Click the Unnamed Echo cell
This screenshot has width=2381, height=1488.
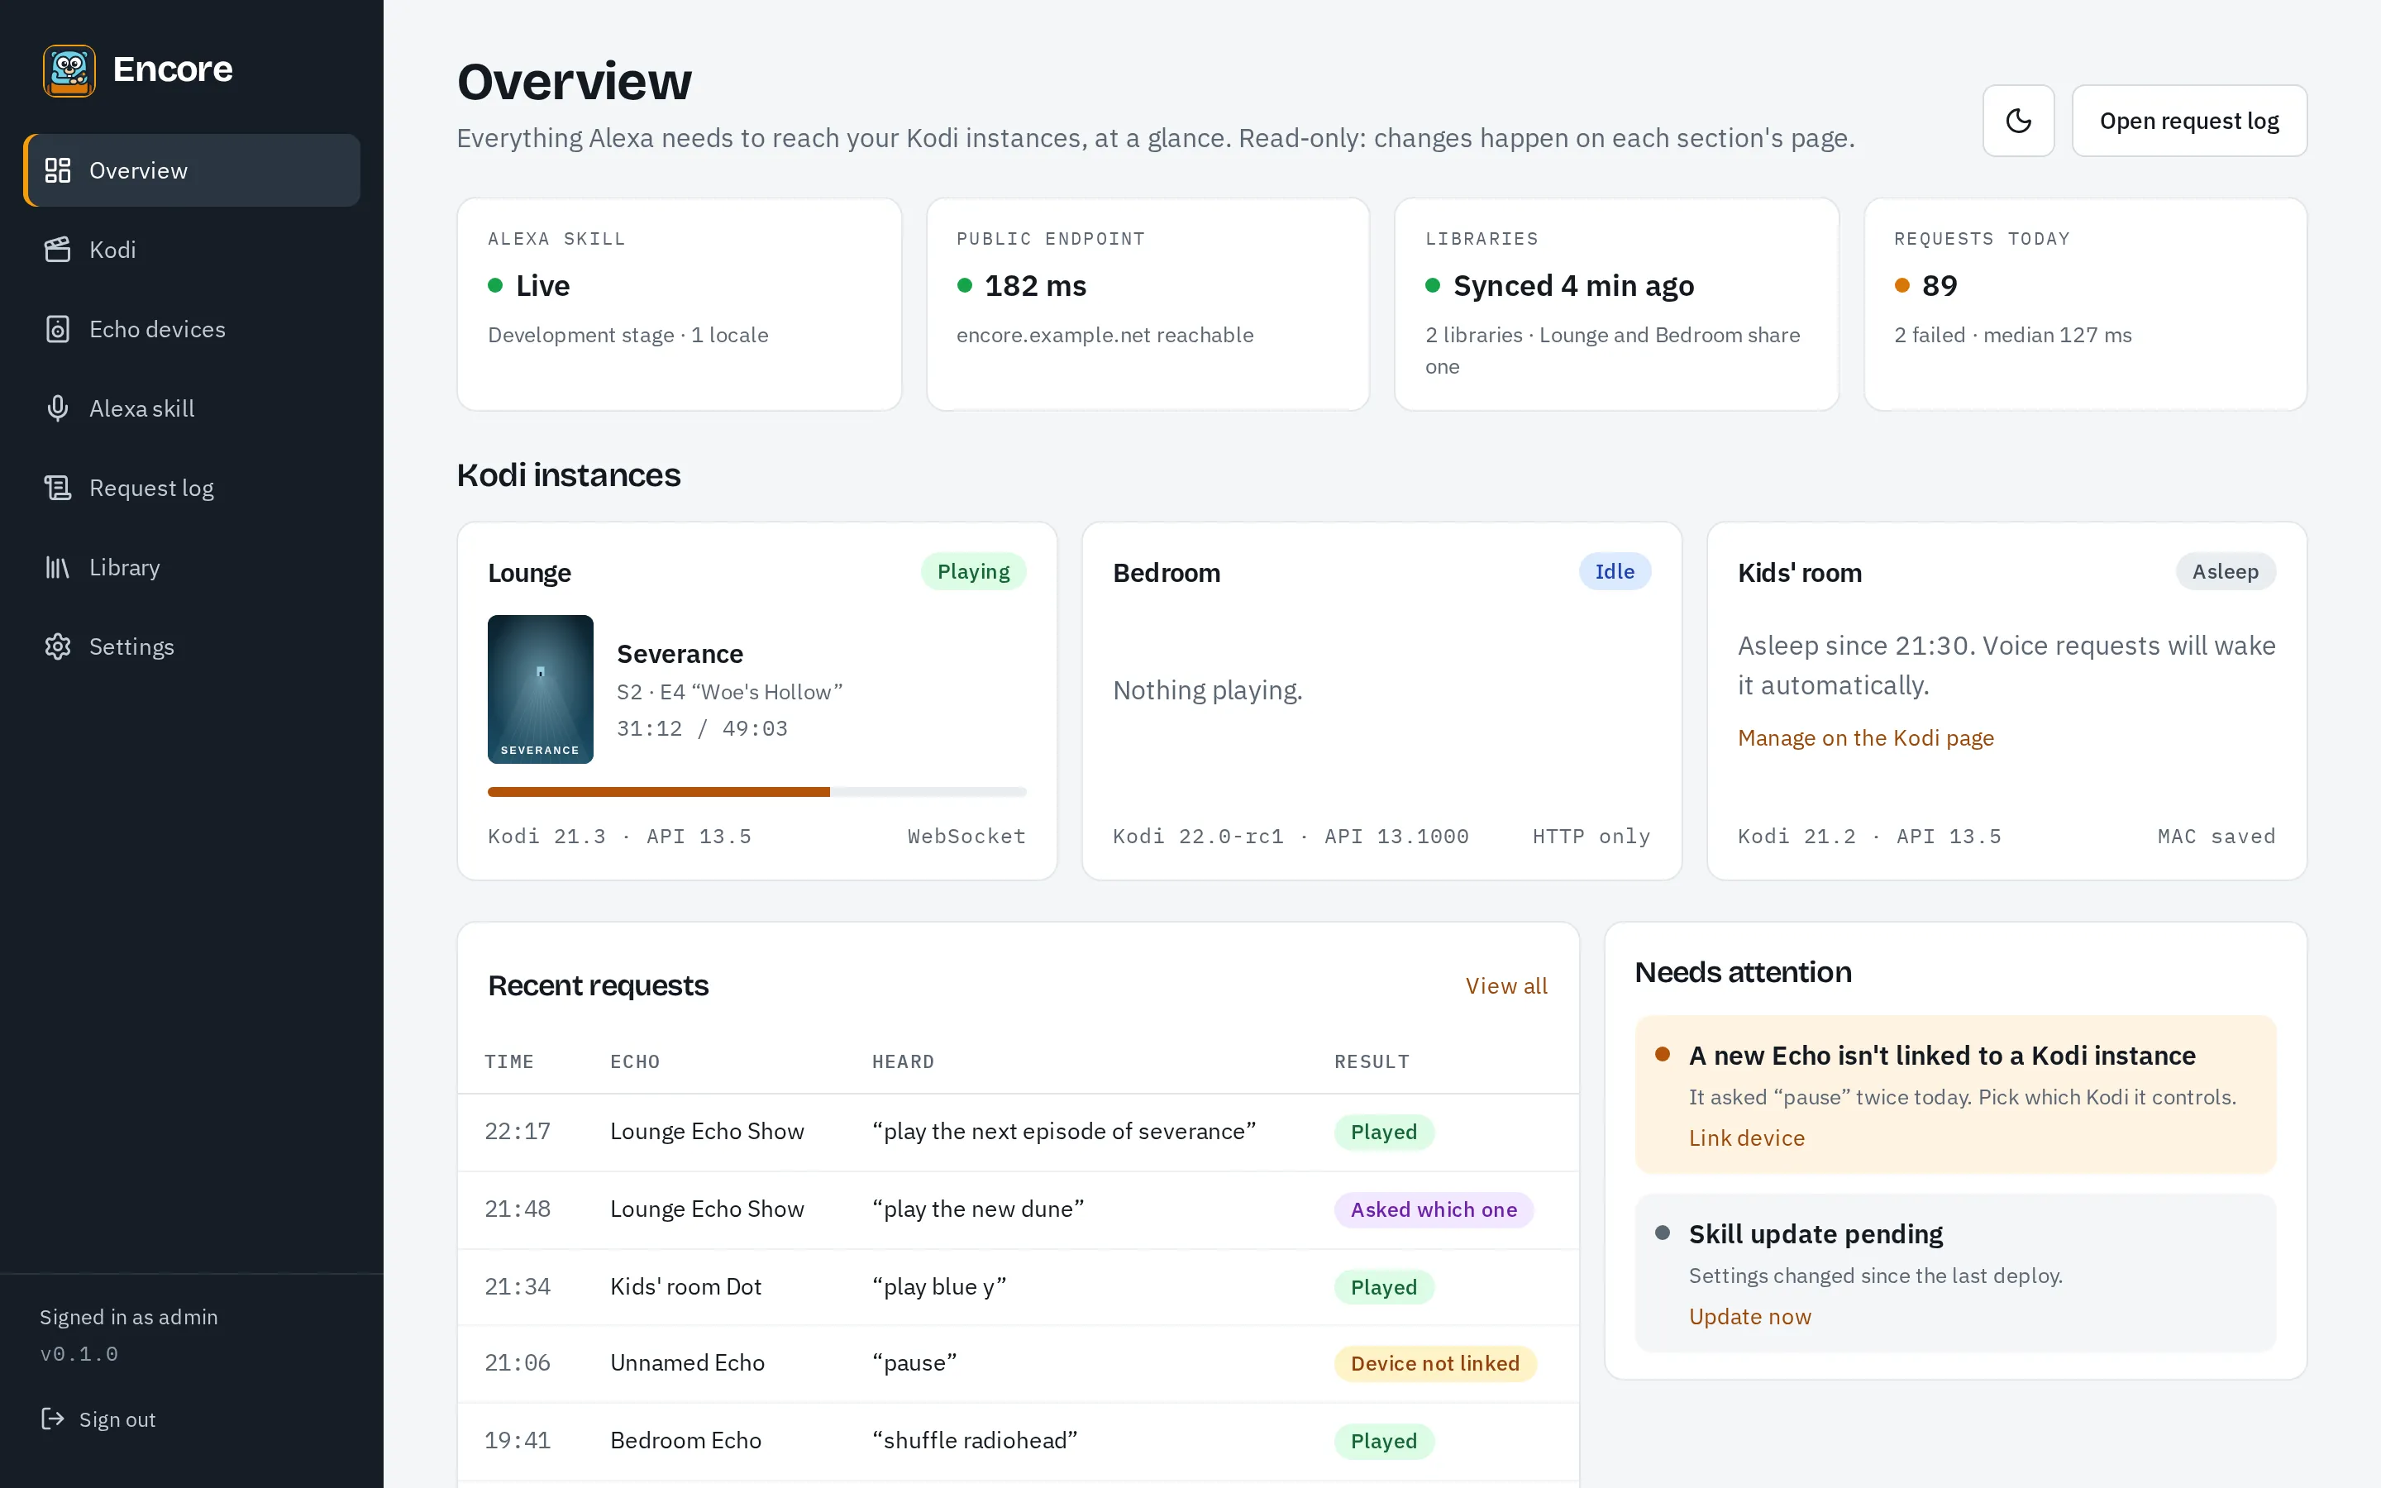pos(687,1363)
